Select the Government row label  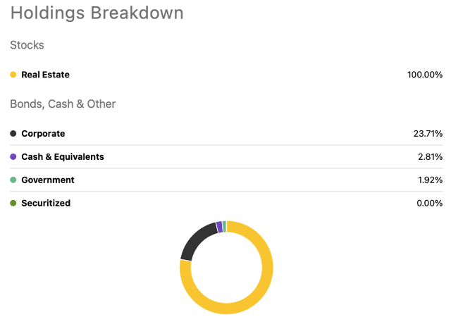point(48,180)
